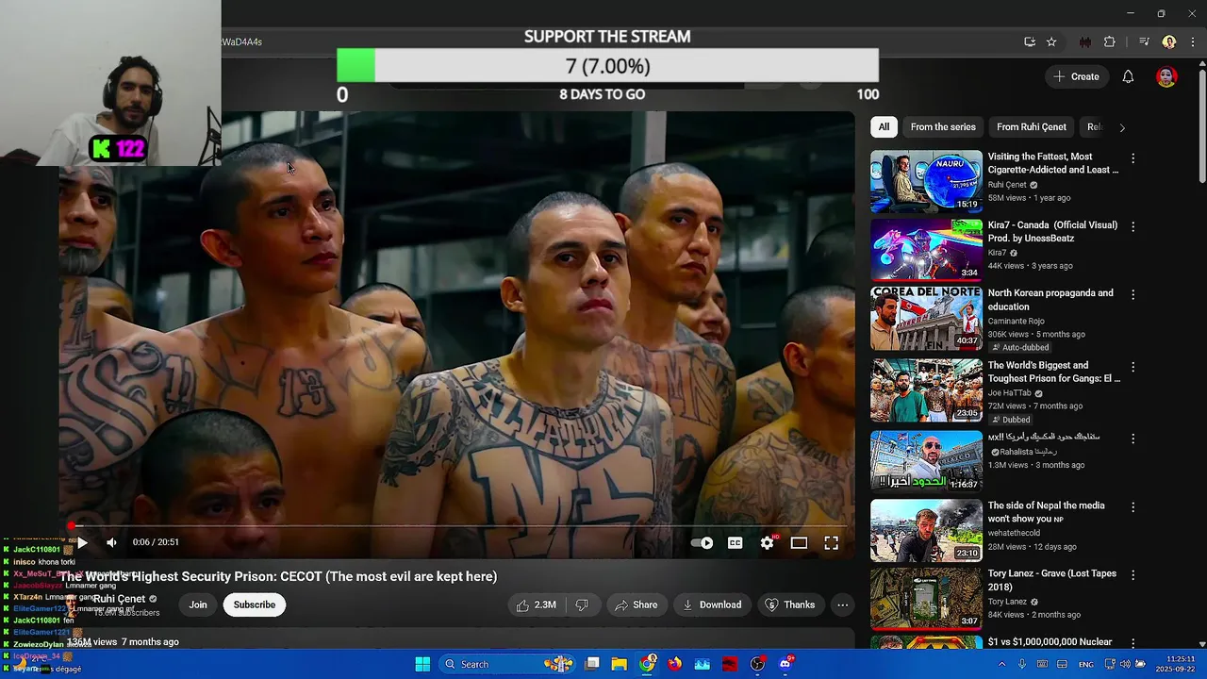The height and width of the screenshot is (679, 1207).
Task: Open 'World's Biggest and Toughest Prison' thumbnail
Action: pos(926,390)
